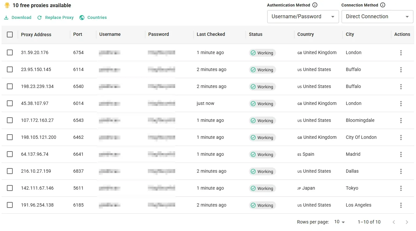This screenshot has width=416, height=231.
Task: Open three-dot menu for proxy 64.137.96.74
Action: point(401,154)
